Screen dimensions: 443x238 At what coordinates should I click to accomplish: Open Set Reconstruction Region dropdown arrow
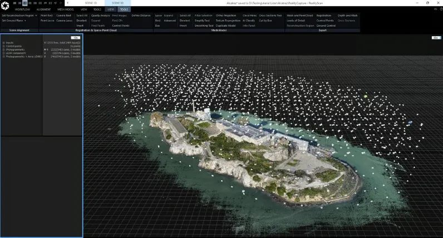pos(36,16)
